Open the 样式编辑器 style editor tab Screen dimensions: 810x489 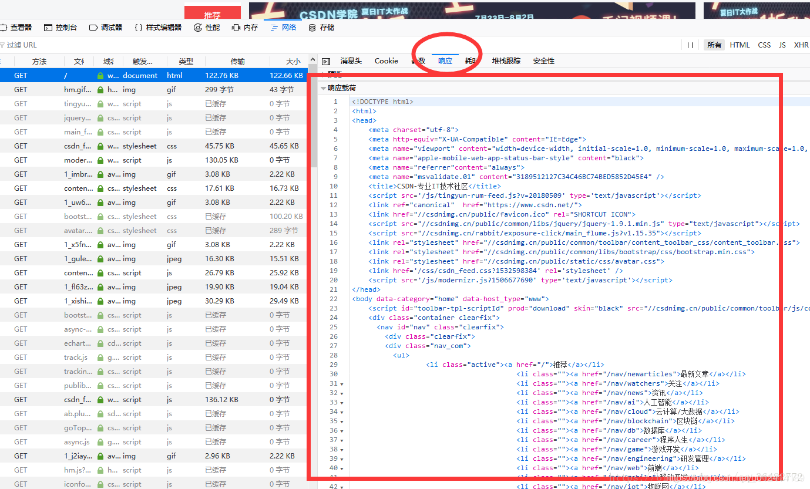pos(158,28)
